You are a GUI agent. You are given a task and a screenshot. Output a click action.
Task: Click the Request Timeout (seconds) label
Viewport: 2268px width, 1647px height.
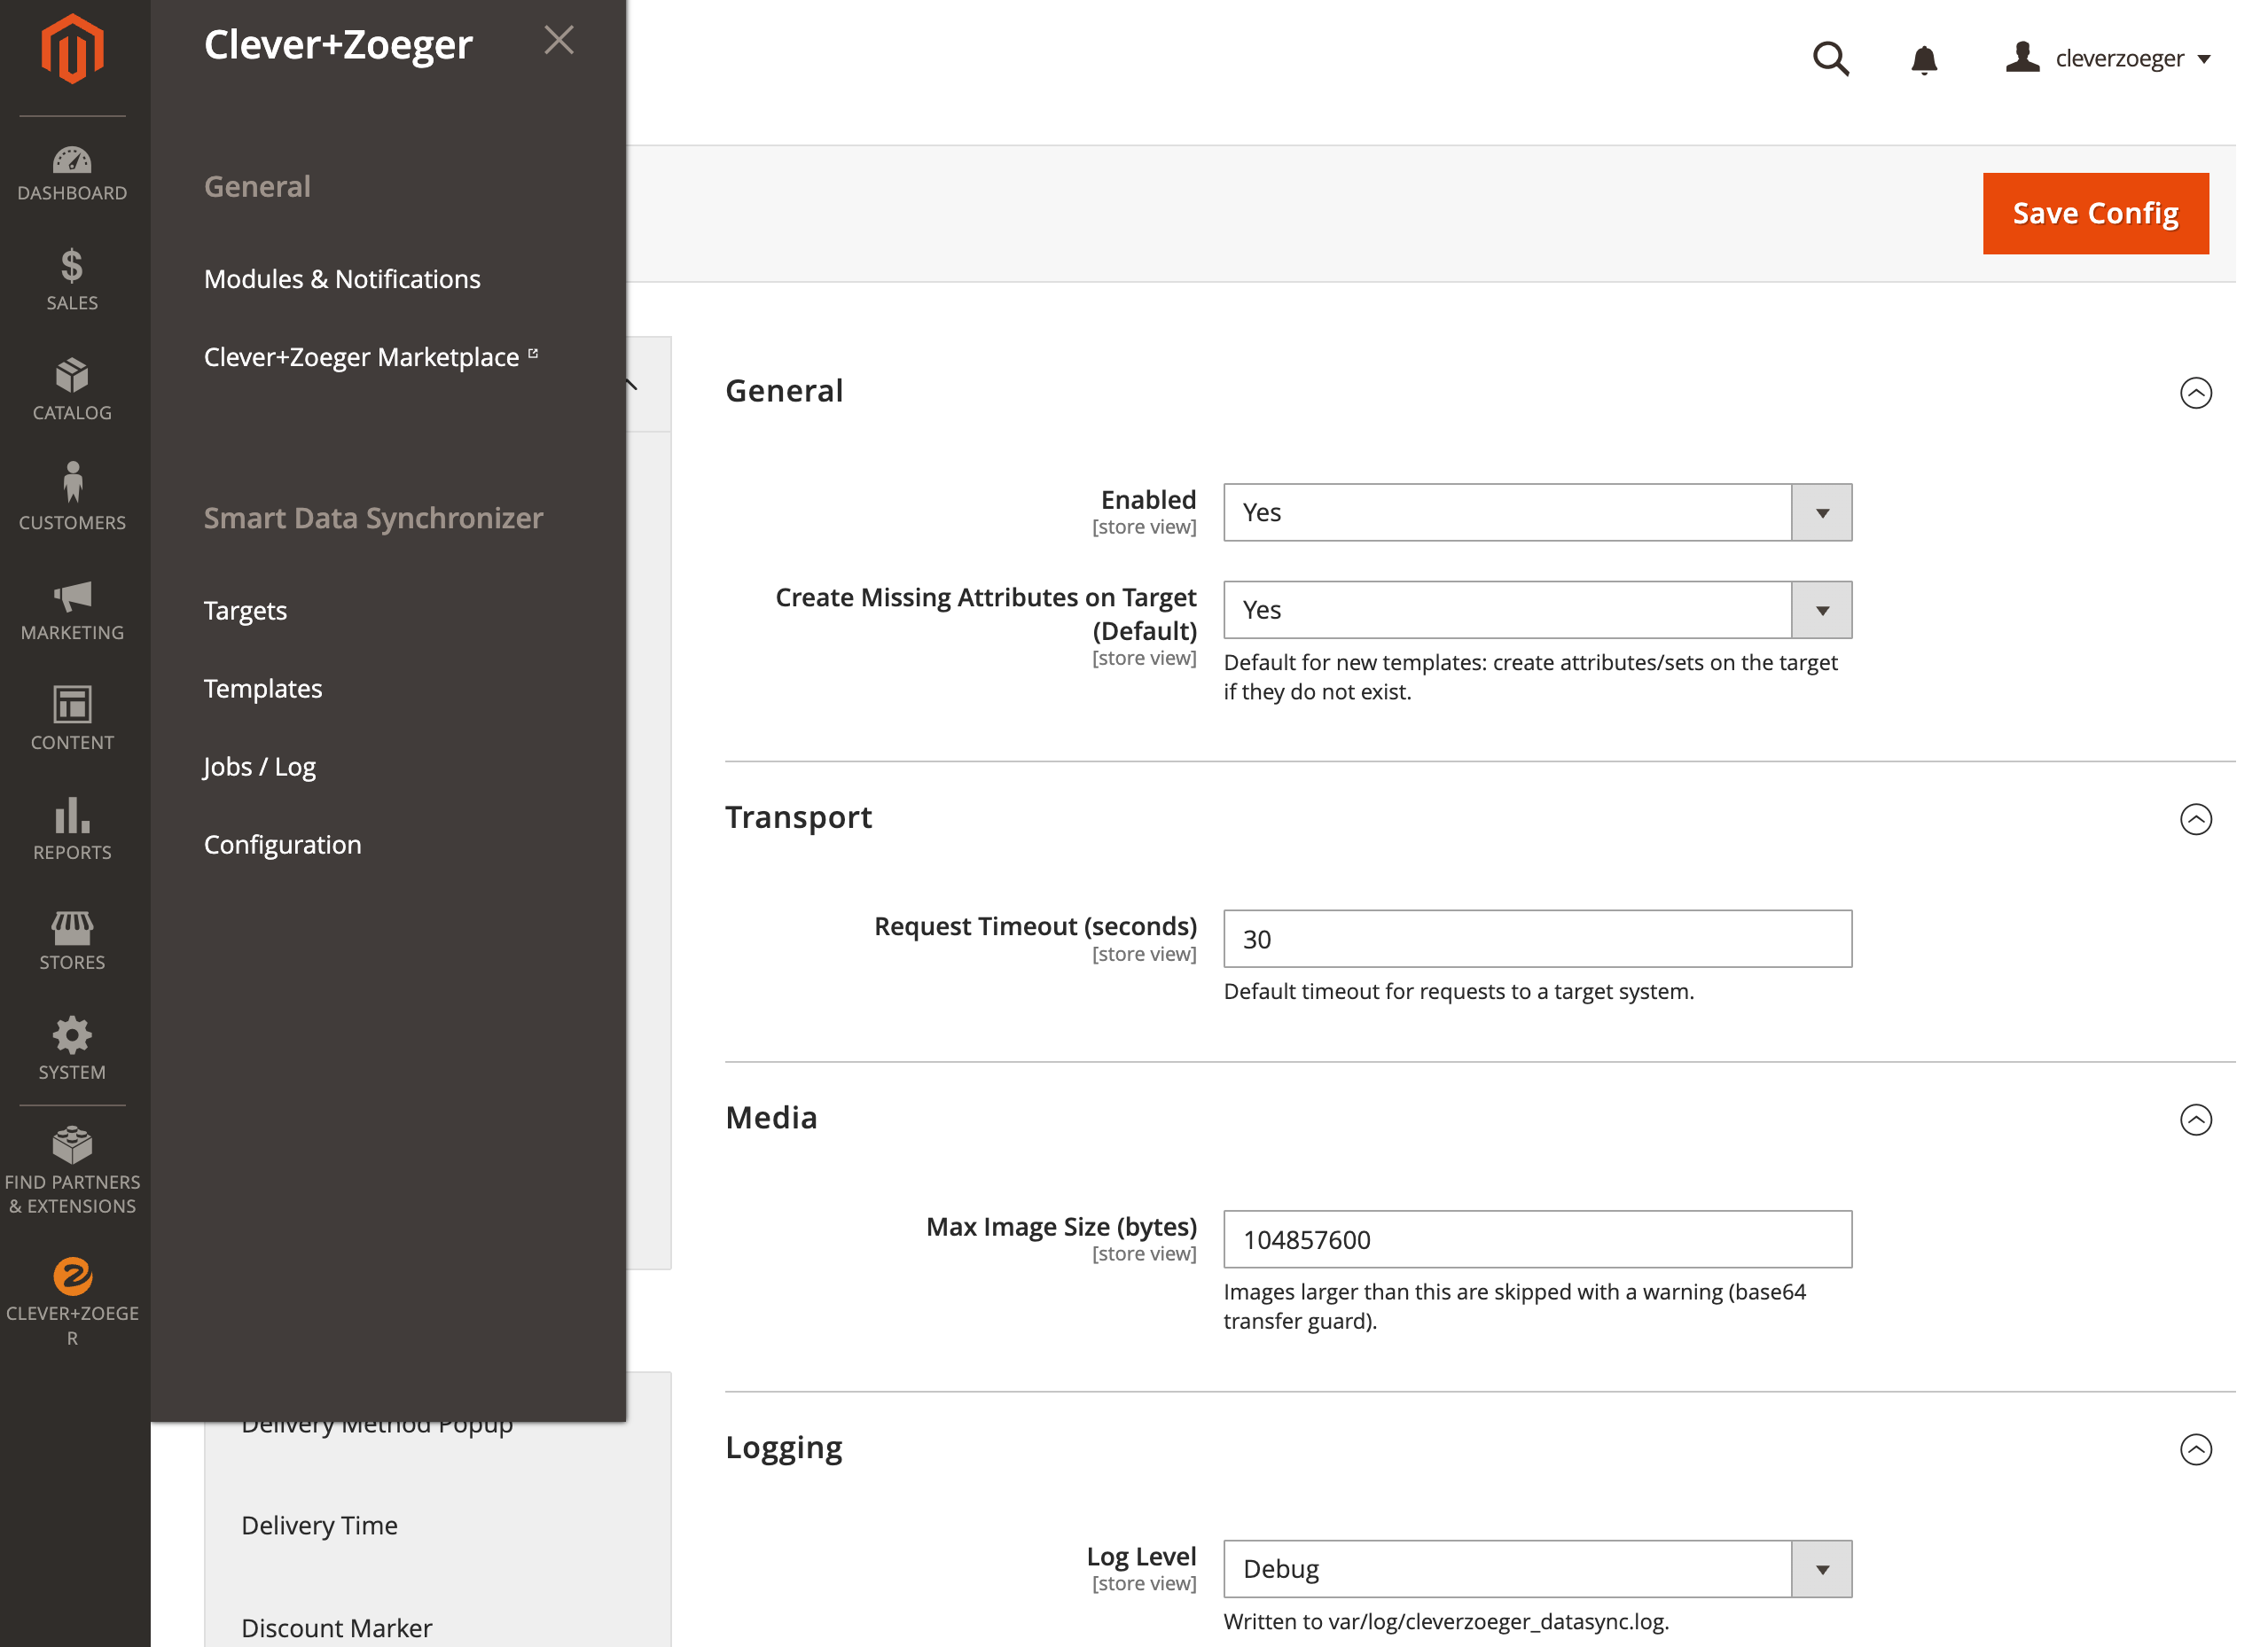[1035, 926]
